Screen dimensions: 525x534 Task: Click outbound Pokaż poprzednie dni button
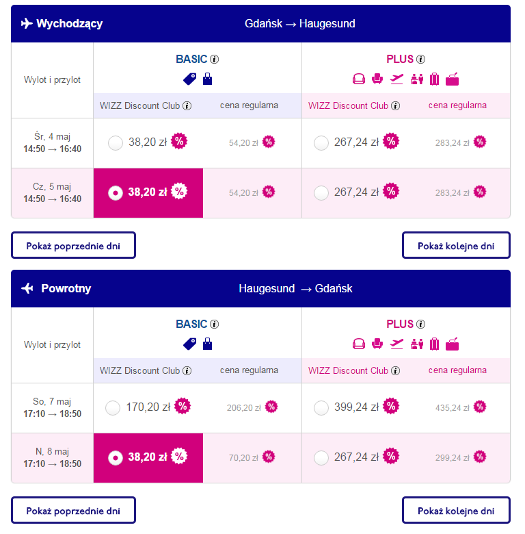coord(73,245)
